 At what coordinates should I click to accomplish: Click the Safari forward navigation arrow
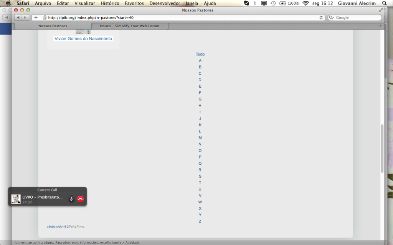point(25,18)
